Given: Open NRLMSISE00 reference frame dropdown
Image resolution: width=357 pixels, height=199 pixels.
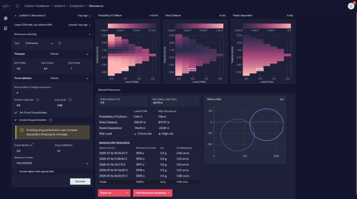Looking at the screenshot, I should tap(53, 163).
